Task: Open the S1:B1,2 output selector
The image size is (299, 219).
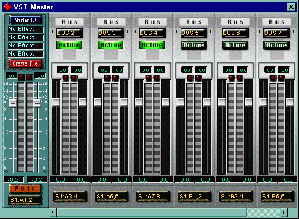Action: click(x=194, y=197)
